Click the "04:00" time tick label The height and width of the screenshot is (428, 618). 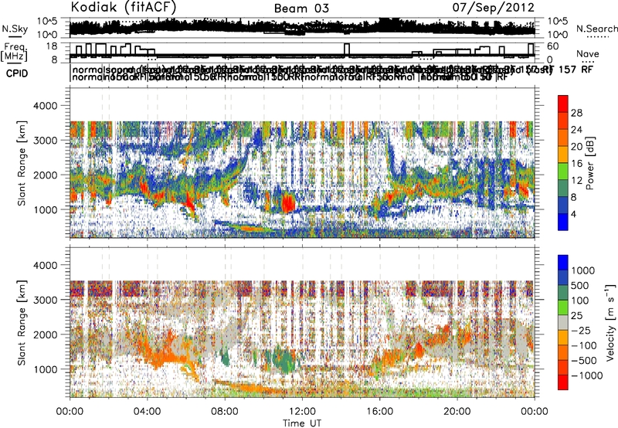(147, 412)
